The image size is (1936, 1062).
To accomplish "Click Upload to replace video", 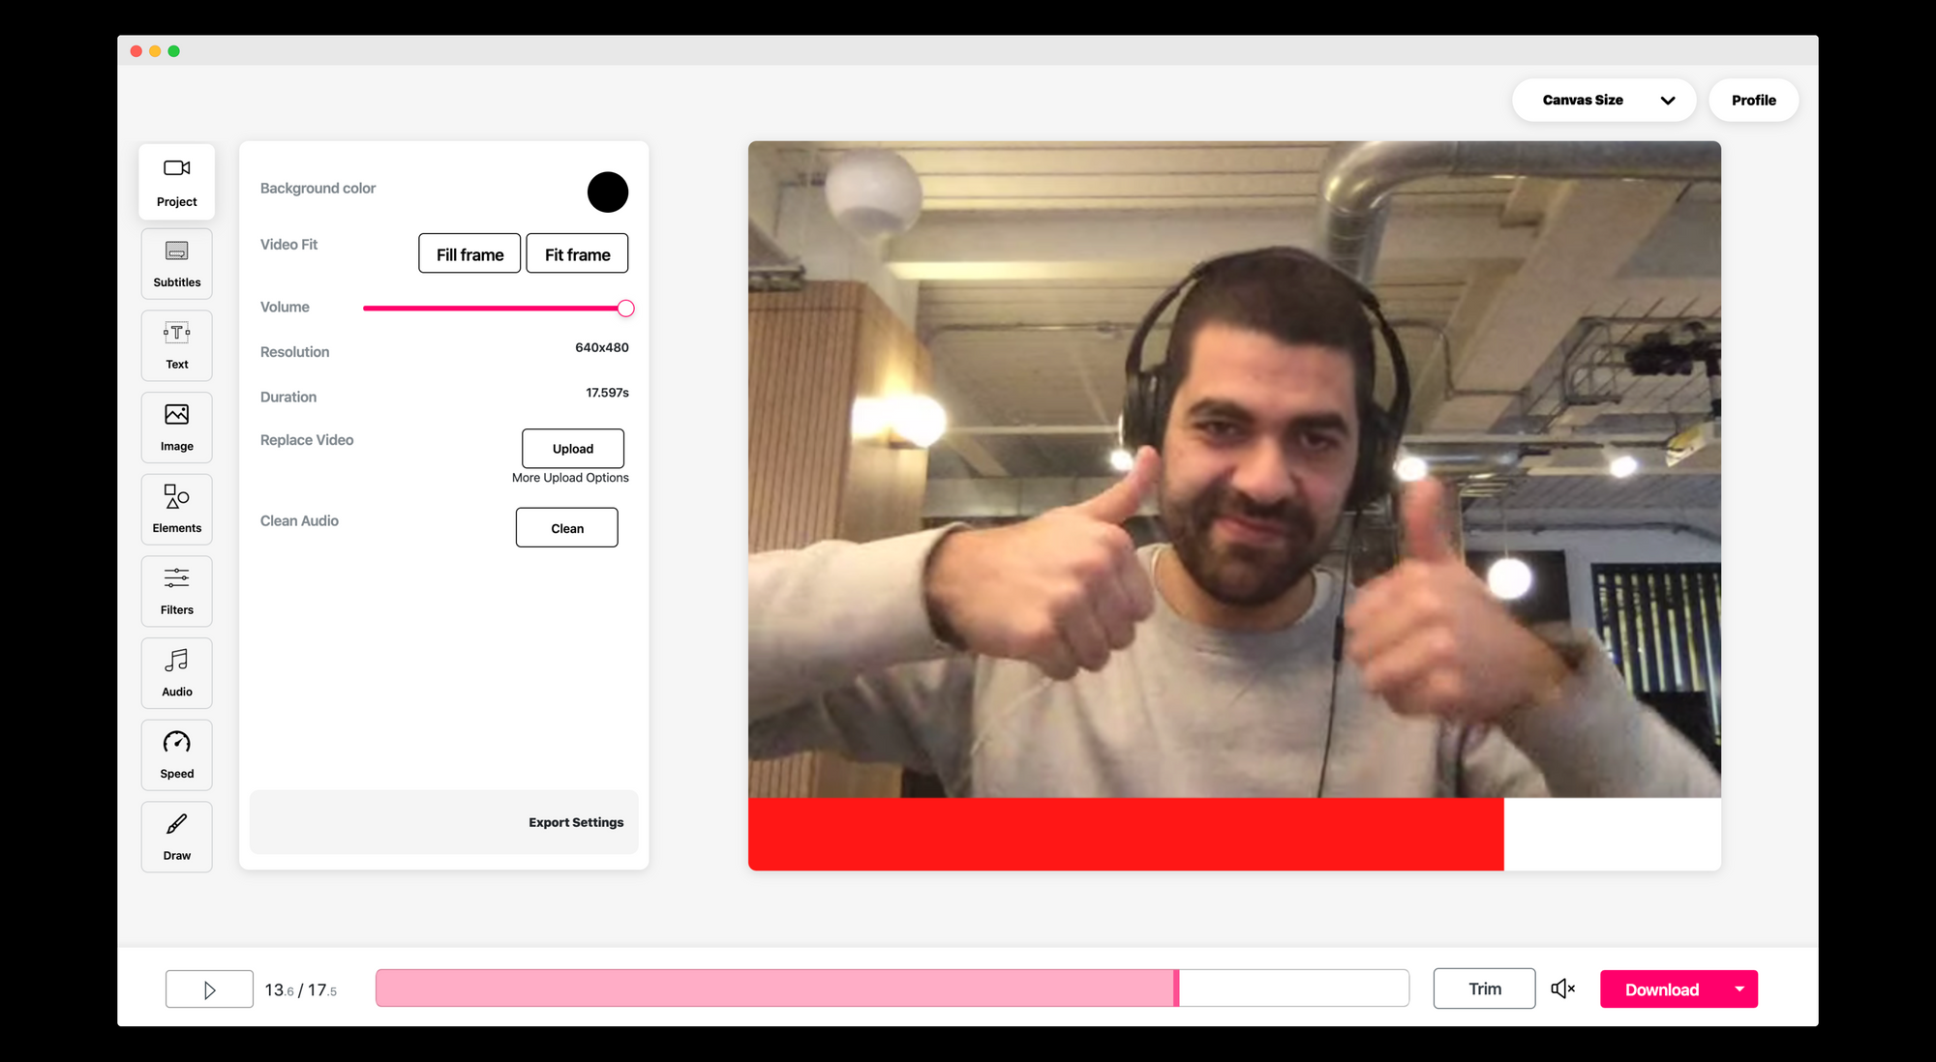I will pyautogui.click(x=573, y=449).
